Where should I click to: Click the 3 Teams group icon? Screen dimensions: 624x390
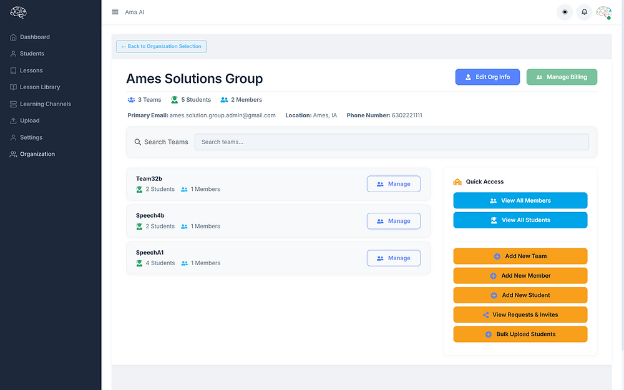(x=131, y=100)
